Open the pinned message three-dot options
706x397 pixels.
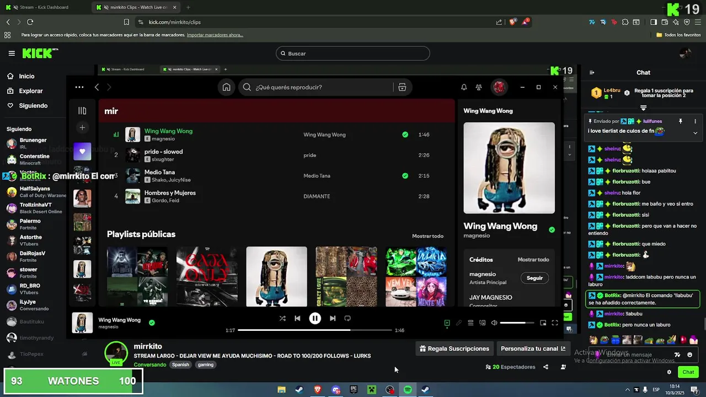pos(695,121)
